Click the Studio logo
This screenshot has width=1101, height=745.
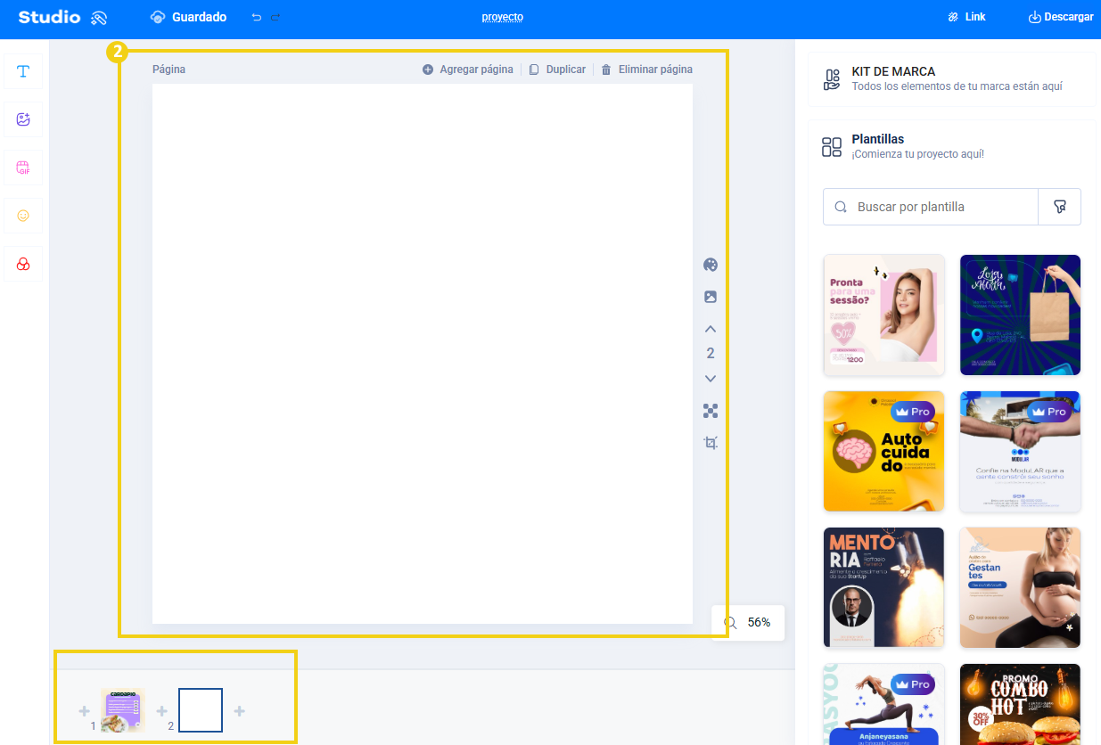62,17
